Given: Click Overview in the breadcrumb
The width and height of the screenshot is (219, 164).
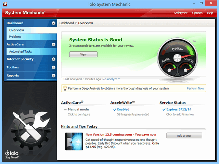Looking at the screenshot, I should [x=86, y=23].
